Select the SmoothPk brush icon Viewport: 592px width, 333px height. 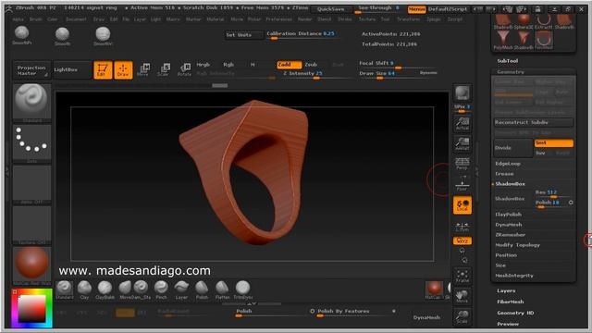tap(22, 35)
